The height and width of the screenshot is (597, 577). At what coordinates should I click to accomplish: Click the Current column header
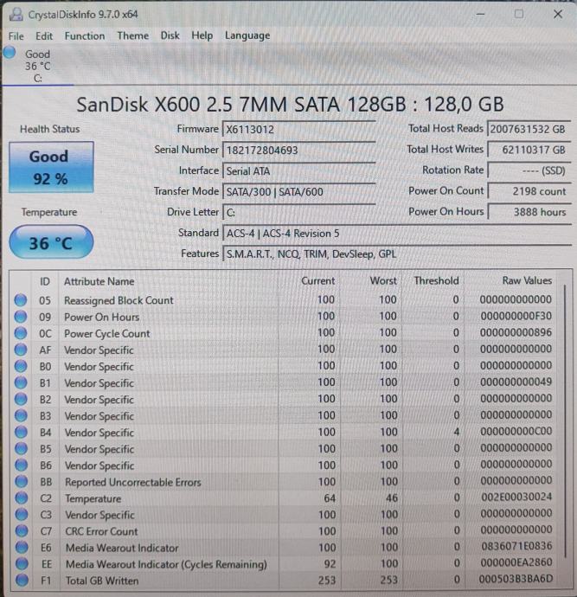(317, 281)
